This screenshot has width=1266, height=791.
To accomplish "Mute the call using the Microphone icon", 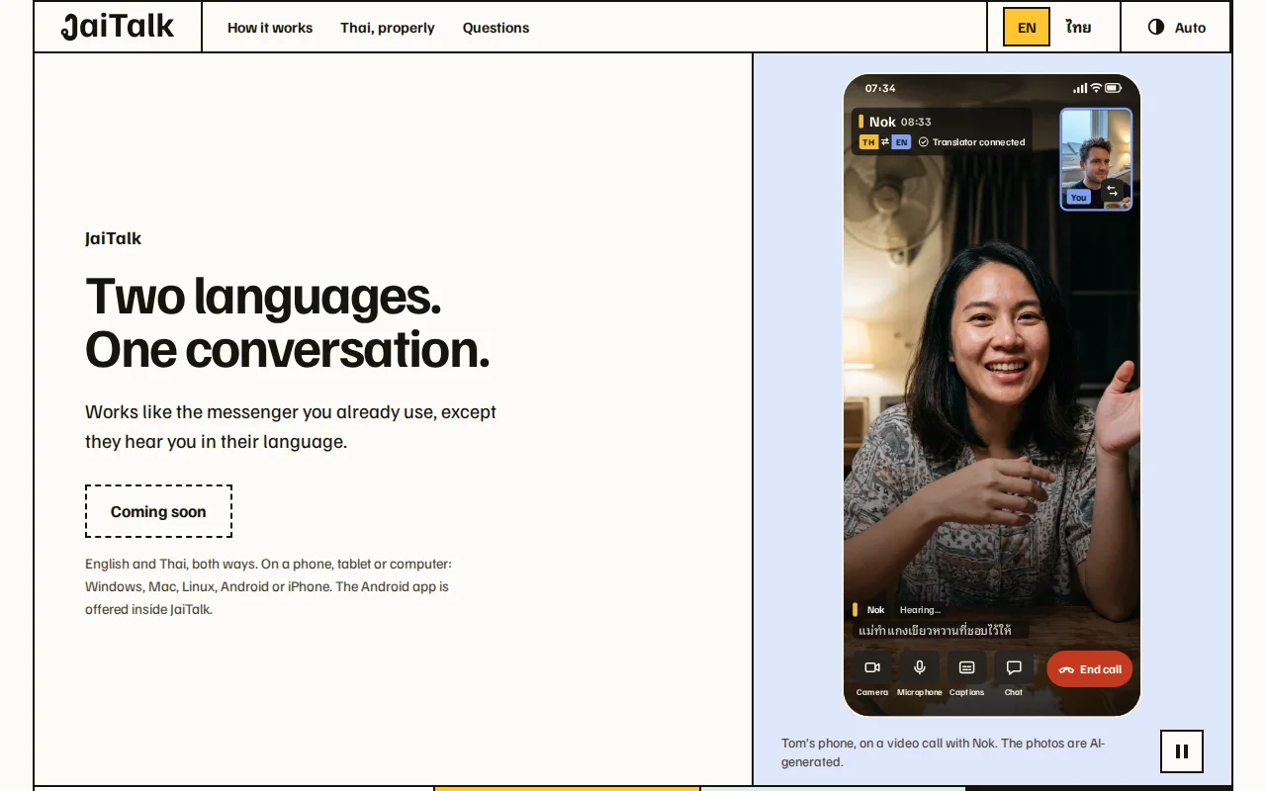I will (920, 668).
